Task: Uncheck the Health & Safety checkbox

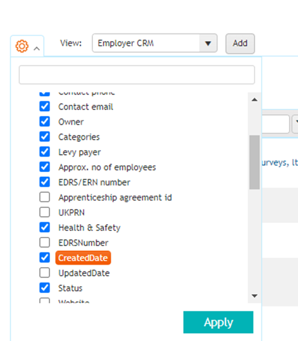Action: pos(45,227)
